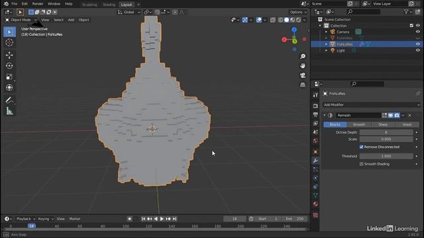
Task: Open the Playback dropdown in timeline
Action: [x=26, y=219]
